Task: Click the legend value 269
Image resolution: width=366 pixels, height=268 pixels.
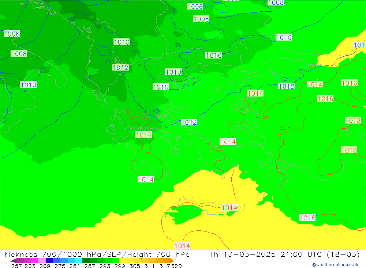Action: tap(45, 266)
